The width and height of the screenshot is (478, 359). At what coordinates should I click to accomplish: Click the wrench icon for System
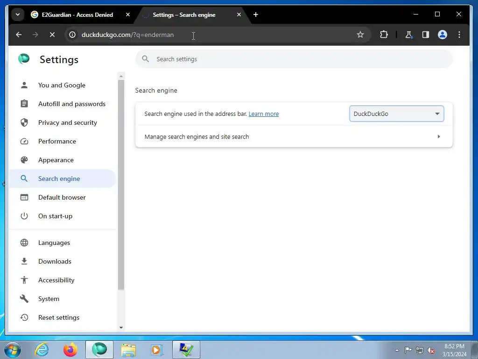pos(24,299)
